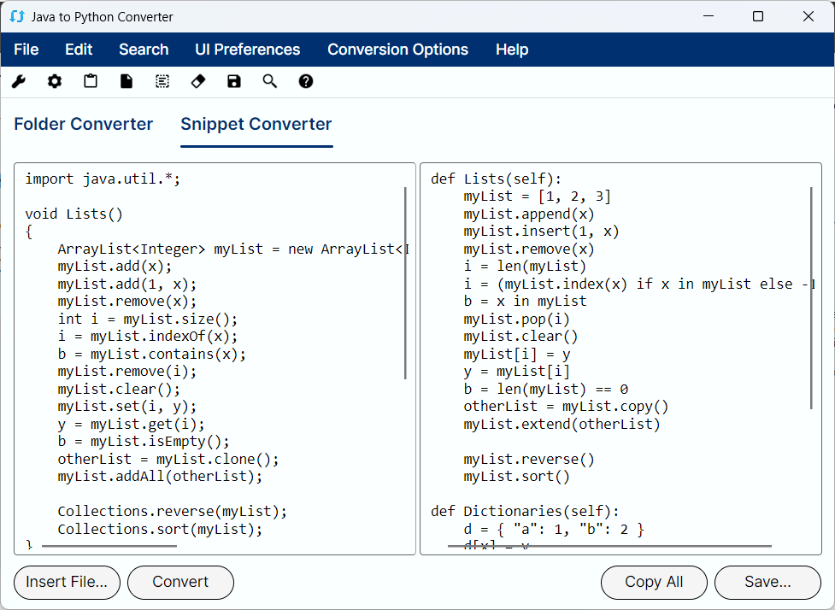Open settings via the gear icon
This screenshot has height=610, width=835.
(55, 81)
